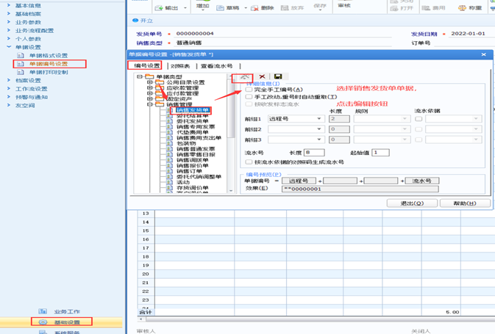
Task: Click the 输出 export toolbar icon
Action: click(x=159, y=8)
